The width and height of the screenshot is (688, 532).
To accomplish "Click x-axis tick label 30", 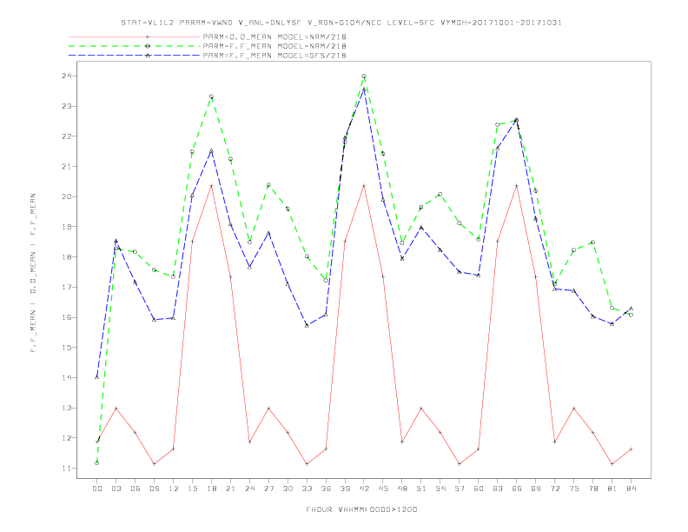I will tap(288, 489).
